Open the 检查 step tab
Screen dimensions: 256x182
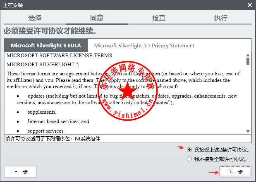[159, 18]
